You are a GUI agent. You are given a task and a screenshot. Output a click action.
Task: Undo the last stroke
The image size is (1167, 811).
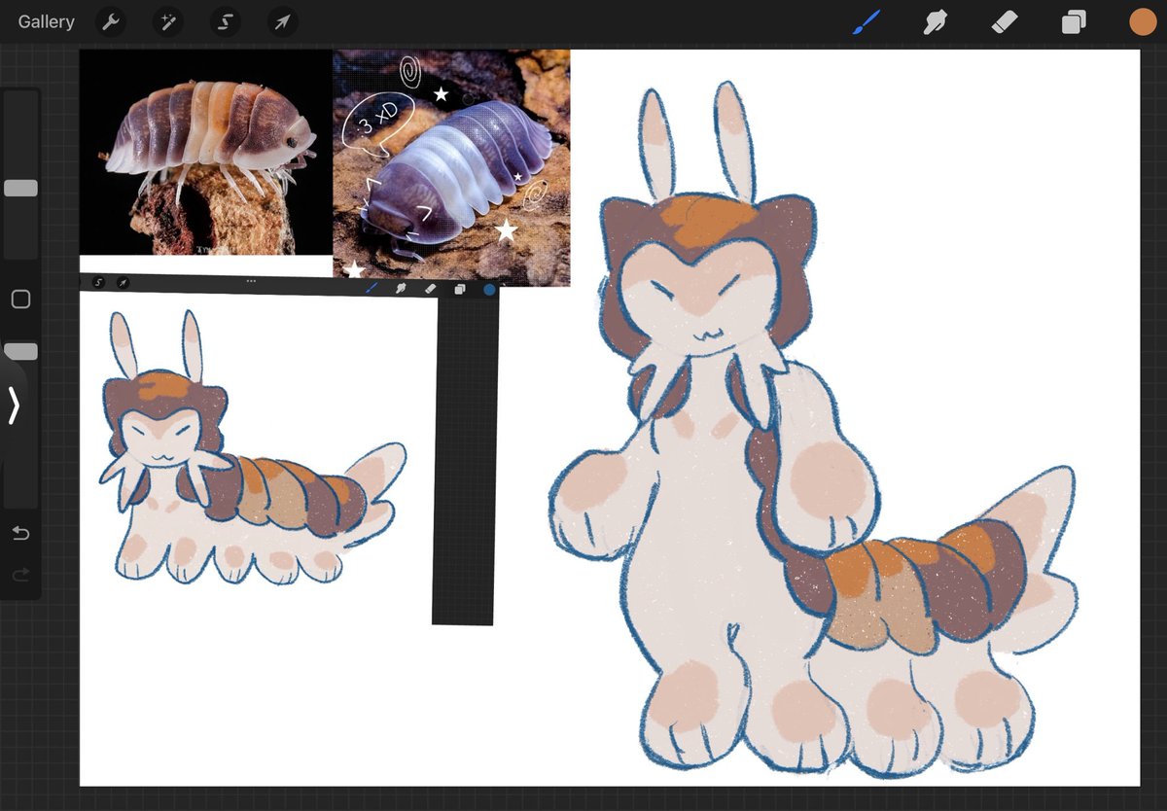(20, 533)
